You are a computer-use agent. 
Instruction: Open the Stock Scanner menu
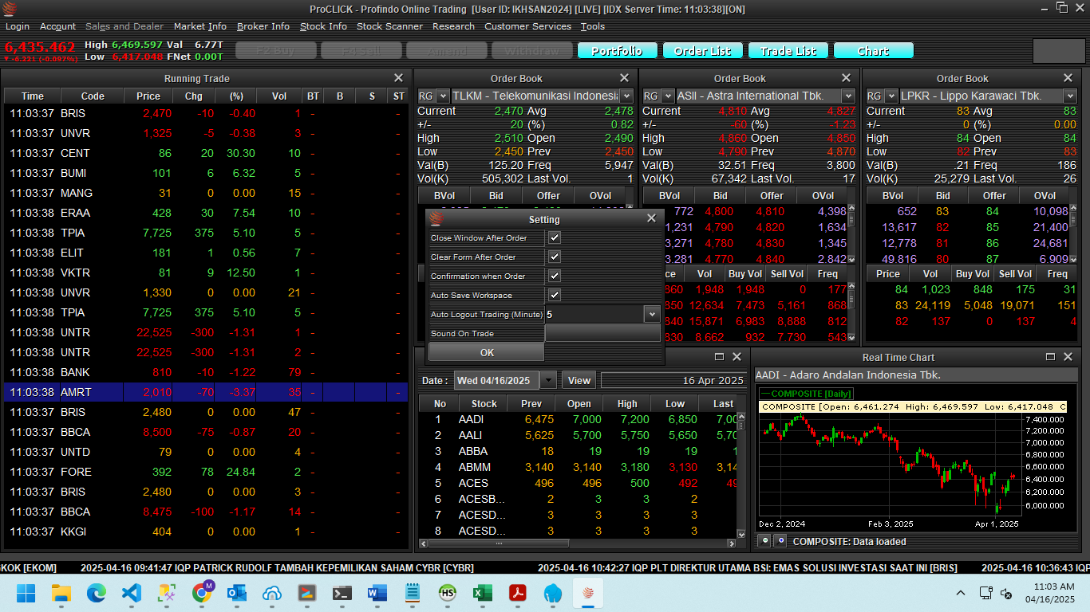389,26
